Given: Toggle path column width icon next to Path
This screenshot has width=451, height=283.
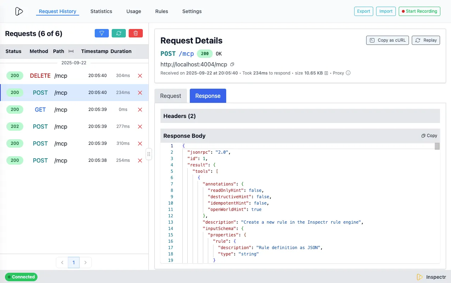Looking at the screenshot, I should [x=71, y=51].
